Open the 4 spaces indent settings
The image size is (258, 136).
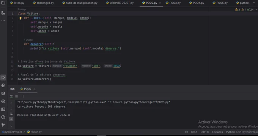(x=217, y=132)
